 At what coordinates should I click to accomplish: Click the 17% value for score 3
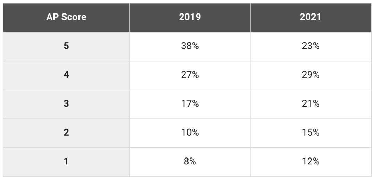[190, 104]
